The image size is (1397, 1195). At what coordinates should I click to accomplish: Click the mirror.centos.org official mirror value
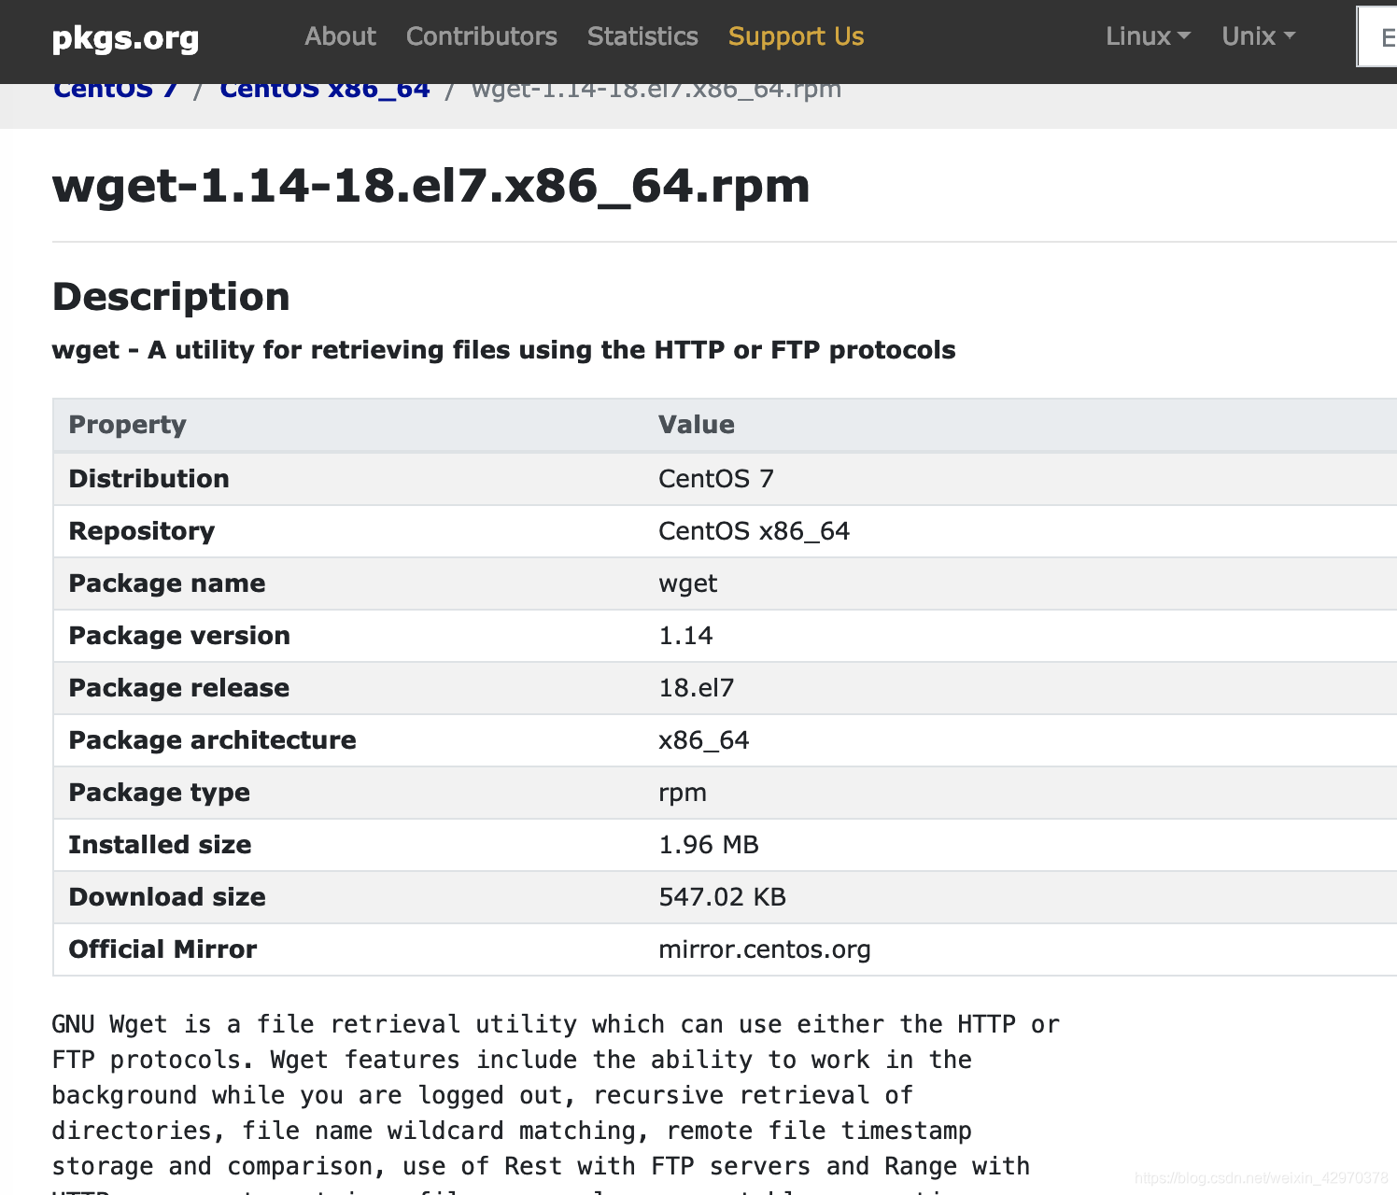pyautogui.click(x=765, y=949)
